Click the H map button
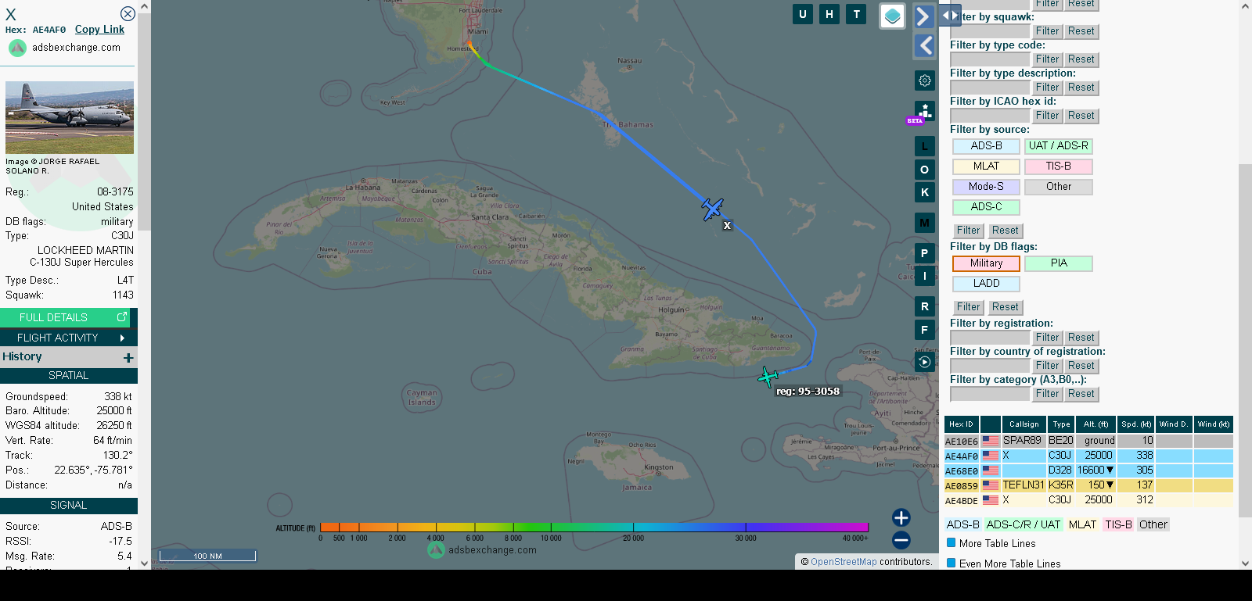 [x=829, y=14]
